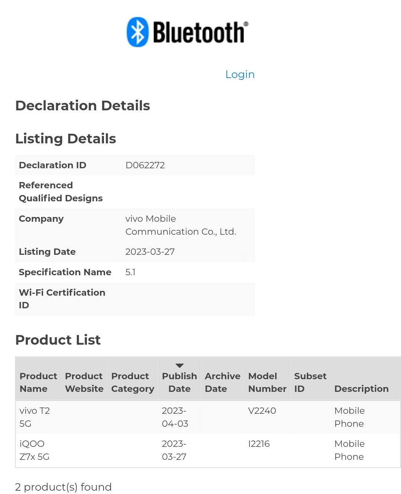Click the Description column header
The height and width of the screenshot is (494, 401).
pos(361,389)
